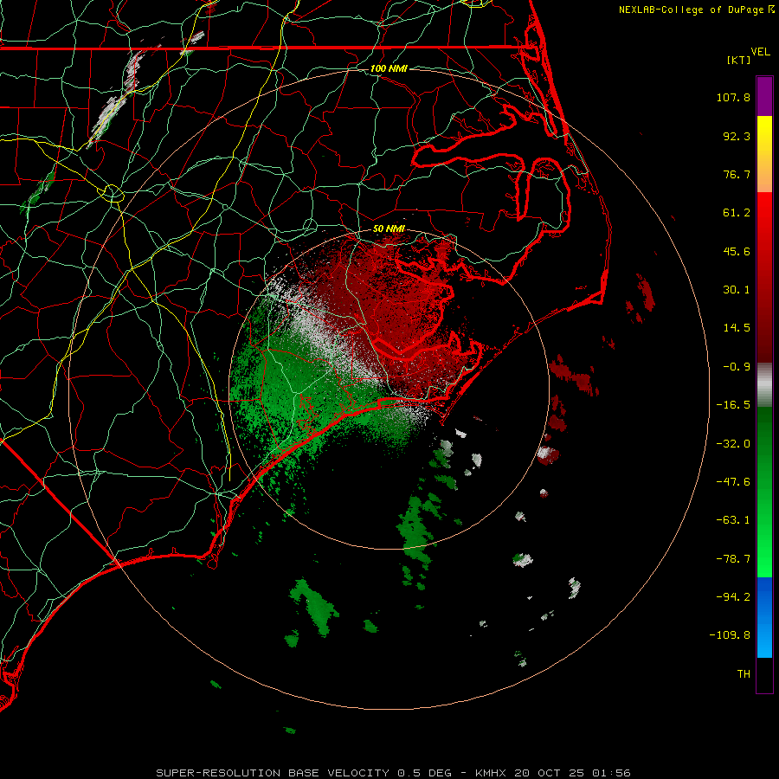Click the -47.6 legend value
Viewport: 779px width, 779px height.
click(x=733, y=482)
